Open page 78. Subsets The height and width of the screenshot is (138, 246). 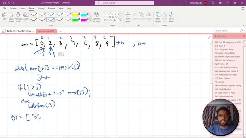(219, 82)
